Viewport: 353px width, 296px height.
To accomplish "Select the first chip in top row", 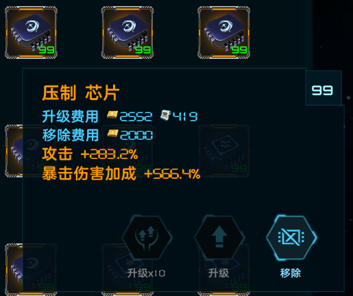I will coord(31,33).
